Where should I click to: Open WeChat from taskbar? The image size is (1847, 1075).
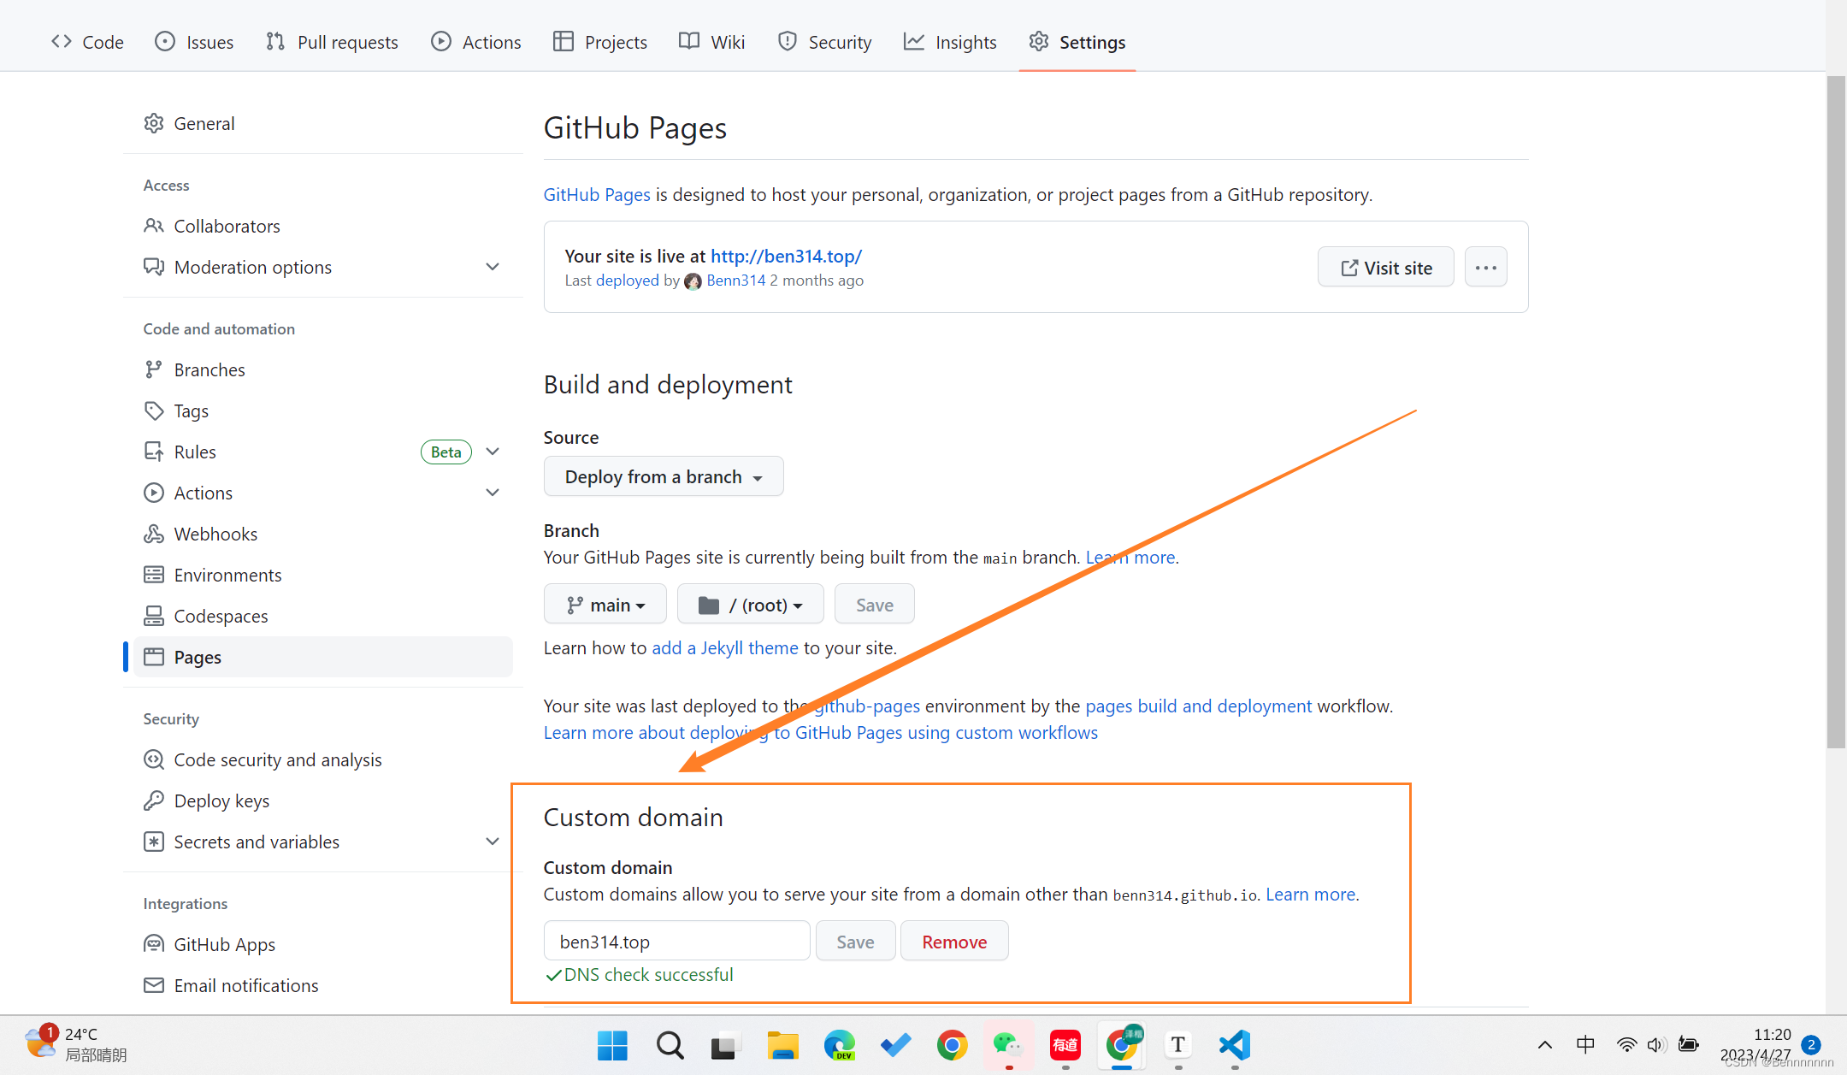point(1008,1045)
